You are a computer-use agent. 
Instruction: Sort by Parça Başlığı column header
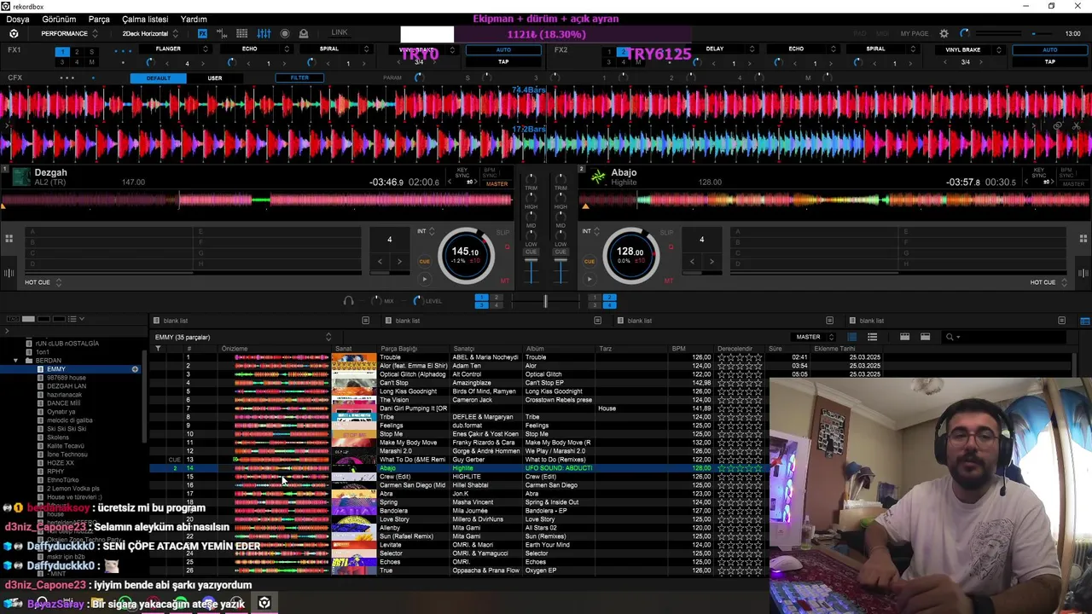tap(398, 349)
